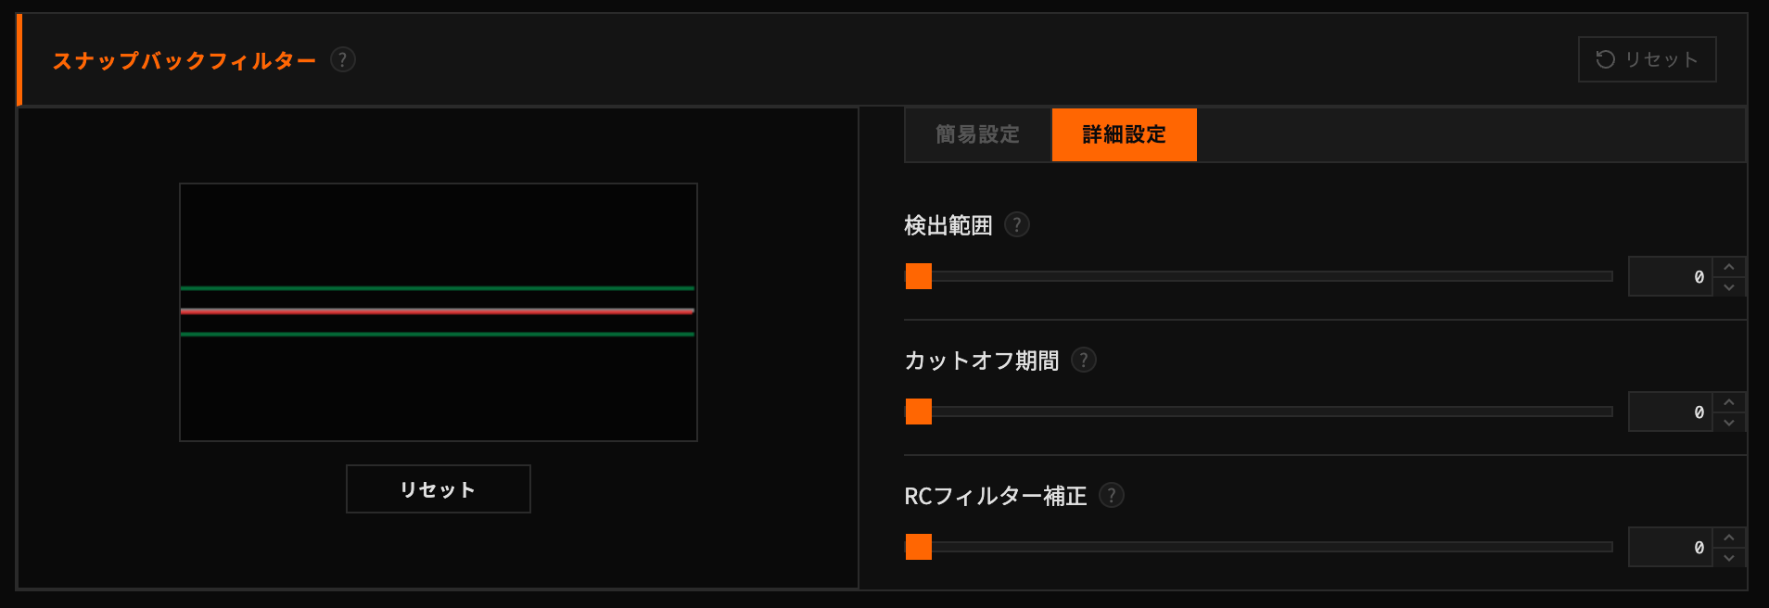Click the snapback waveform graph display

[x=438, y=311]
